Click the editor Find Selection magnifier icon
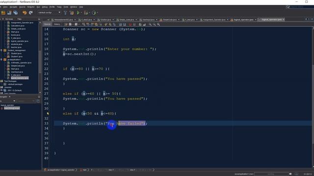 coord(84,24)
